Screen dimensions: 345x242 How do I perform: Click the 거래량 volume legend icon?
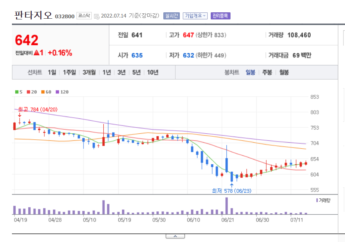coord(317,200)
